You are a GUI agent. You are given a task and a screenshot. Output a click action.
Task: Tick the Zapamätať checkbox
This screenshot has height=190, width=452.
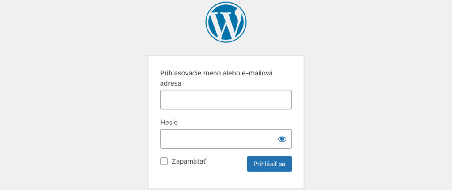[x=164, y=161]
